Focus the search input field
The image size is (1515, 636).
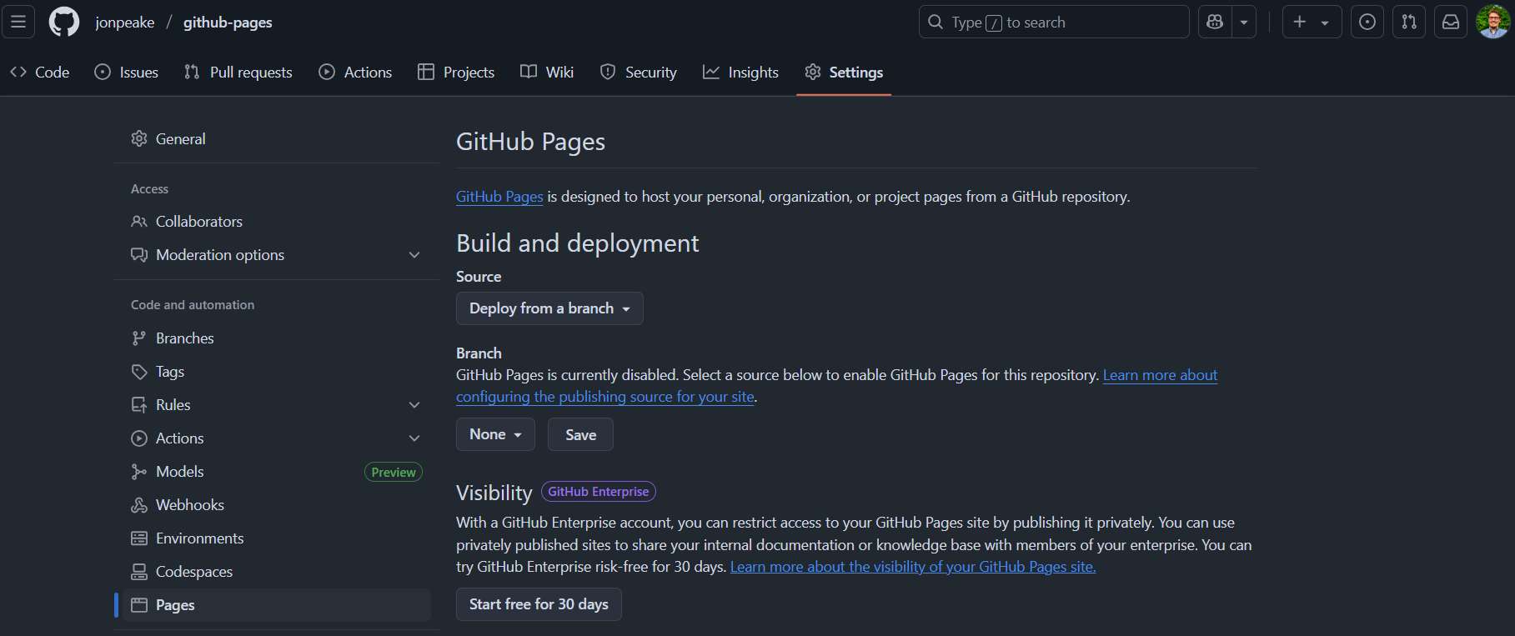pos(1054,22)
